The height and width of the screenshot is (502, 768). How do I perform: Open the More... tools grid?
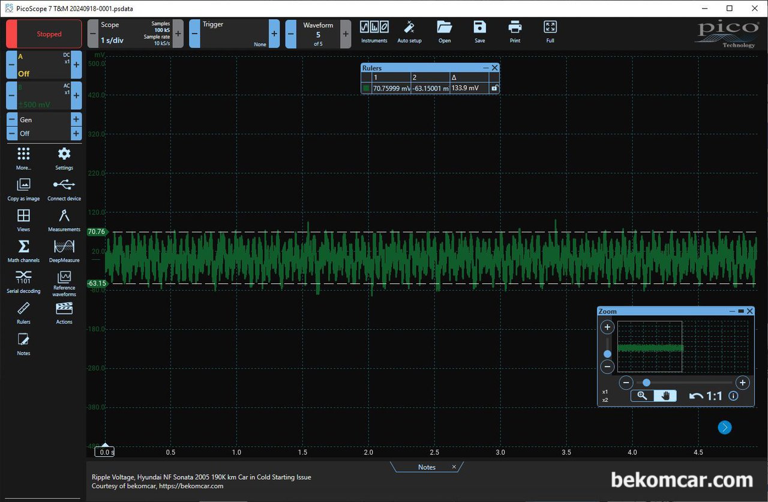(x=23, y=159)
